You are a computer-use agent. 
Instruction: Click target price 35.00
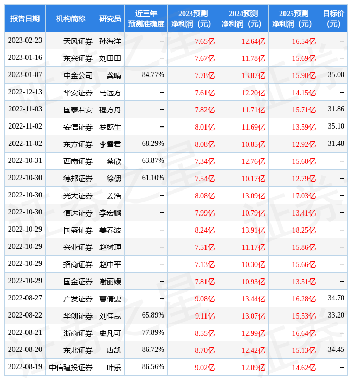[336, 74]
